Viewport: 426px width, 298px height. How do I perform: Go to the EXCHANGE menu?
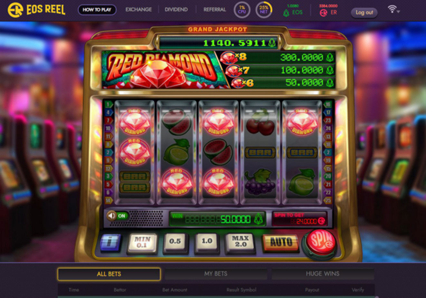(x=138, y=10)
